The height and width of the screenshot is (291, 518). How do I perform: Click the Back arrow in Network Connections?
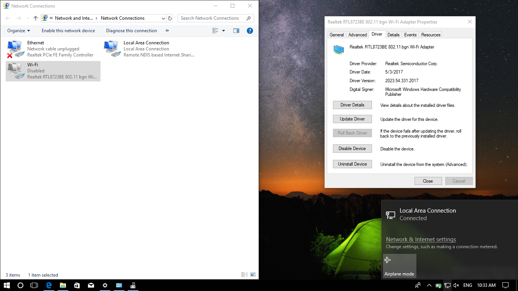(x=8, y=18)
